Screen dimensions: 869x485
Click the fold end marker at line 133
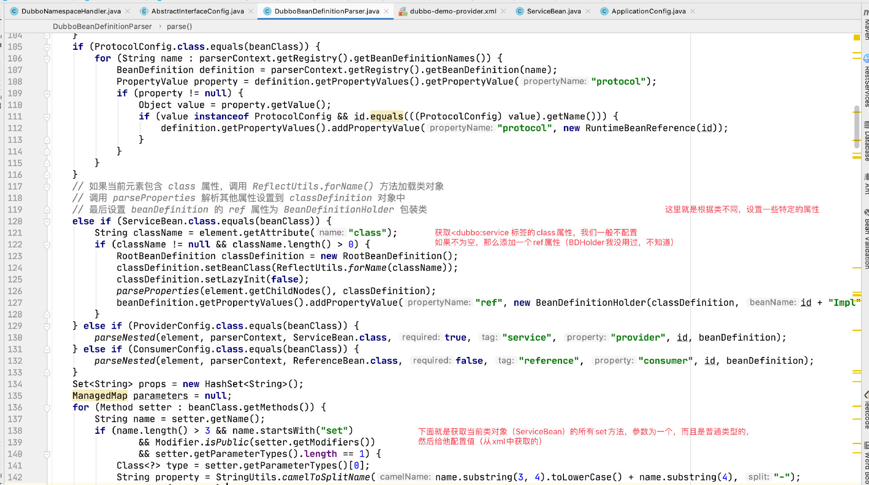[47, 372]
